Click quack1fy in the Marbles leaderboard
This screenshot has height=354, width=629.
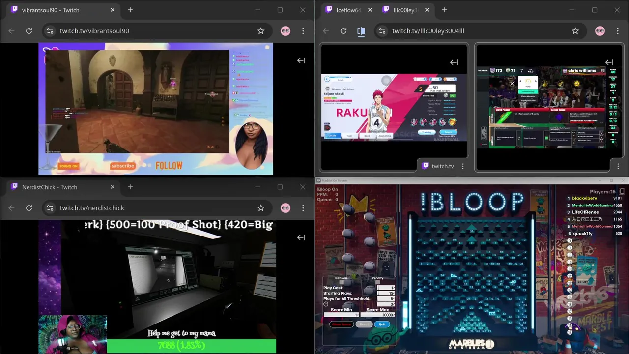click(x=583, y=234)
